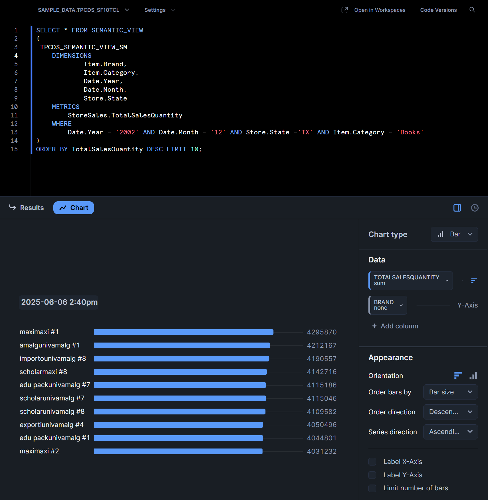Click the value label 4031232

(x=322, y=451)
